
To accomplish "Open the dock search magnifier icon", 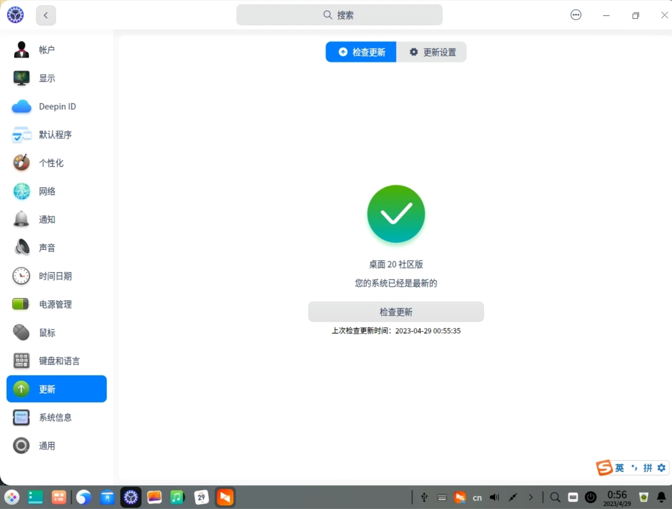I will [555, 497].
